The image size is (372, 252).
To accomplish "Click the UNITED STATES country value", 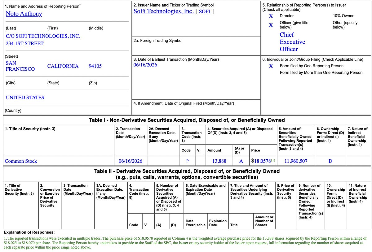I will click(25, 98).
